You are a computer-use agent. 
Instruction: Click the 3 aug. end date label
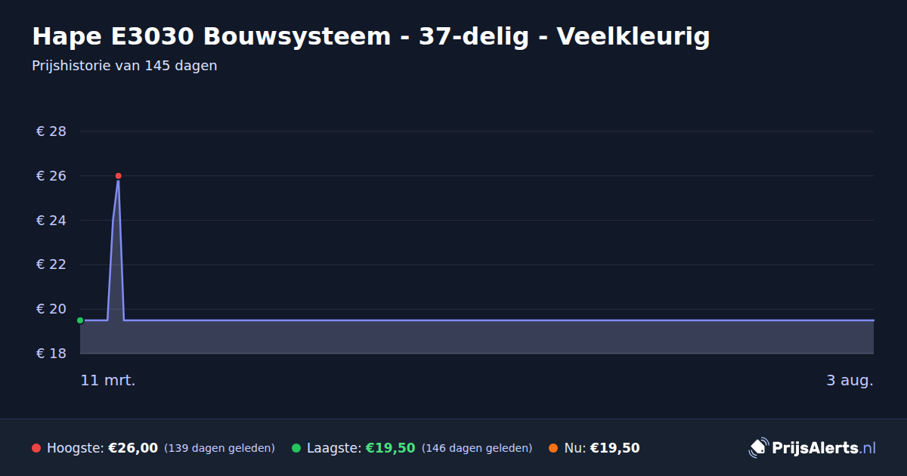[x=850, y=380]
